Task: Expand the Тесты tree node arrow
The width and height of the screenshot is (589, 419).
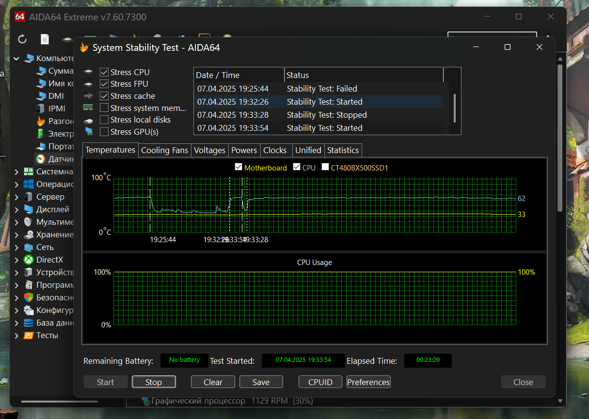Action: pos(16,335)
